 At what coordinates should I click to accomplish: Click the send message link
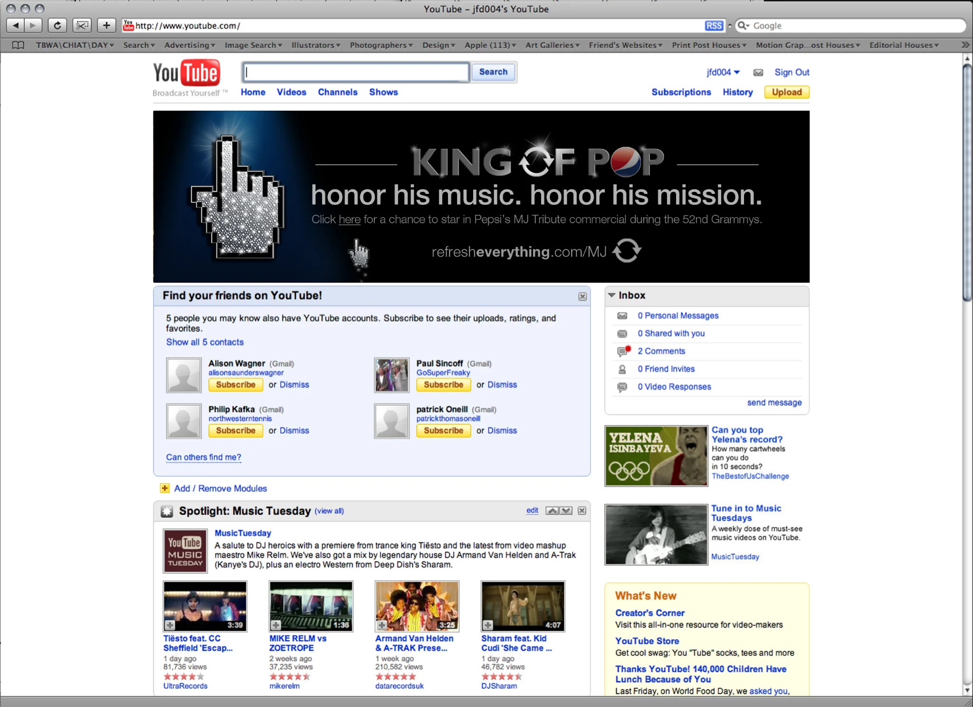[x=774, y=402]
